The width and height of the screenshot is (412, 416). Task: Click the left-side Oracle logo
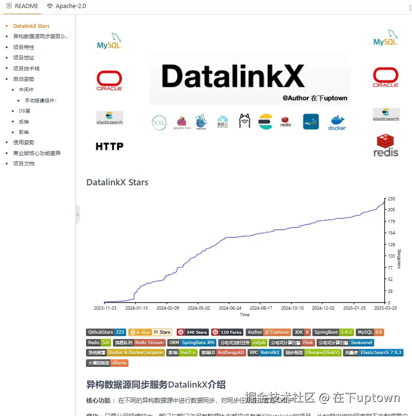pos(110,81)
